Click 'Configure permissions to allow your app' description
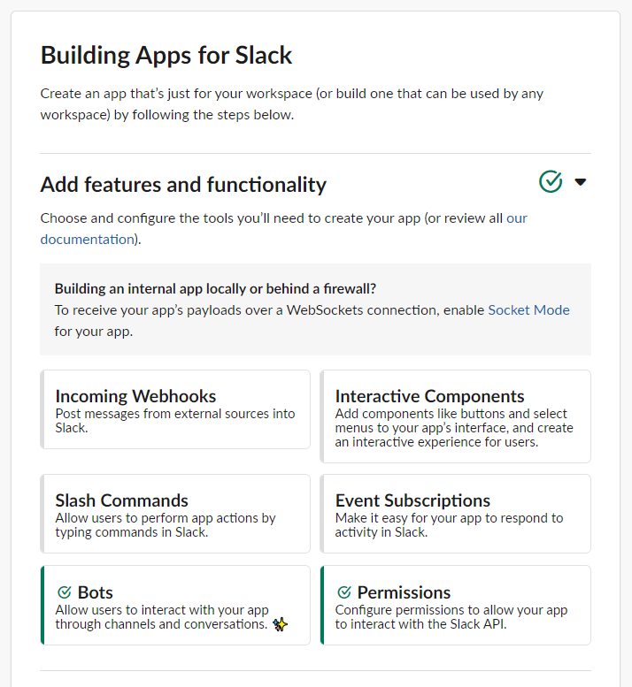Screen dimensions: 632x687 [451, 617]
